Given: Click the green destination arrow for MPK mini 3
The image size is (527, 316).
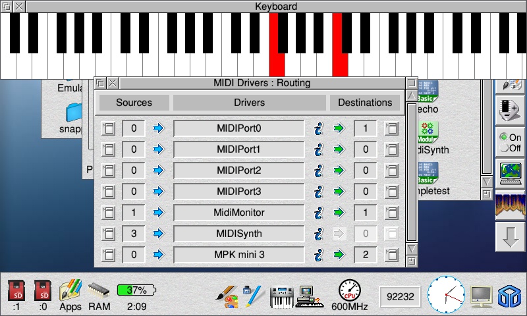Looking at the screenshot, I should point(339,255).
